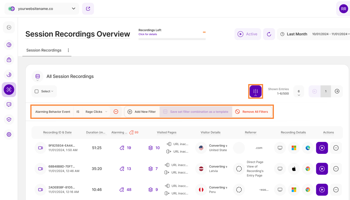Click the RR user avatar
Screen dimensions: 350x200
point(343,9)
